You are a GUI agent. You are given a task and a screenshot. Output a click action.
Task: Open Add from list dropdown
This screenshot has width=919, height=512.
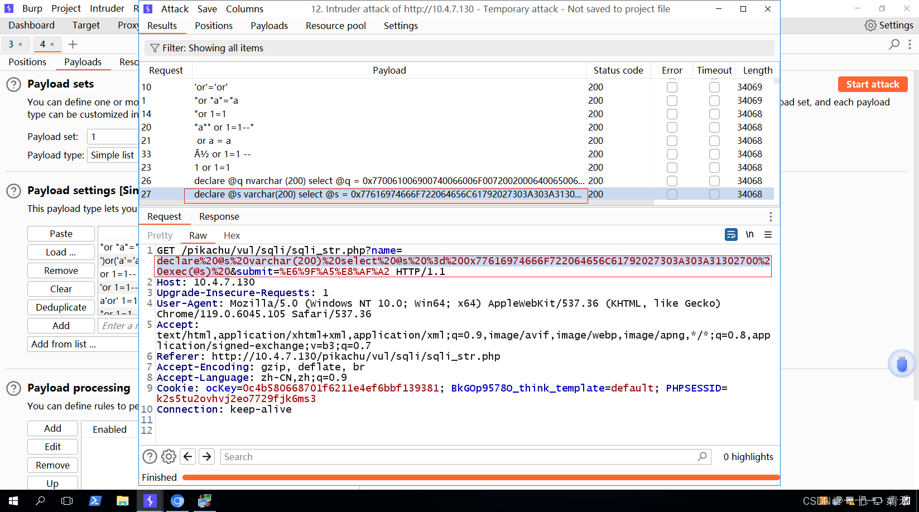point(83,344)
